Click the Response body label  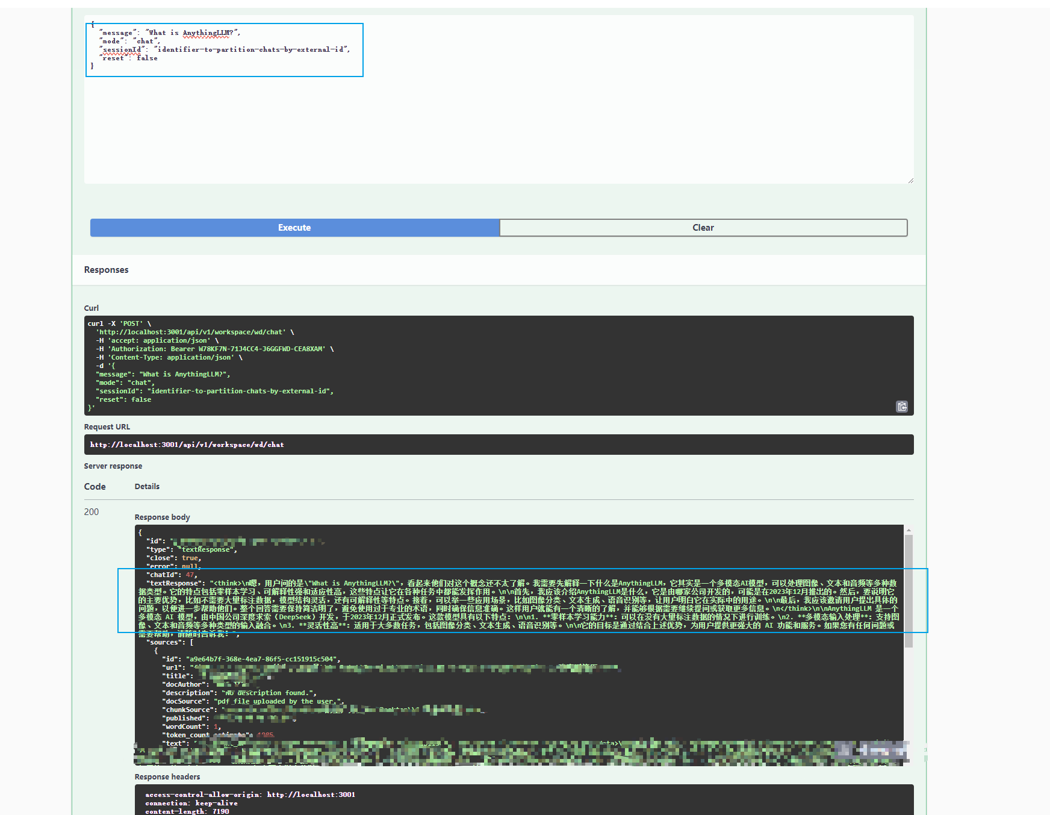click(x=161, y=516)
